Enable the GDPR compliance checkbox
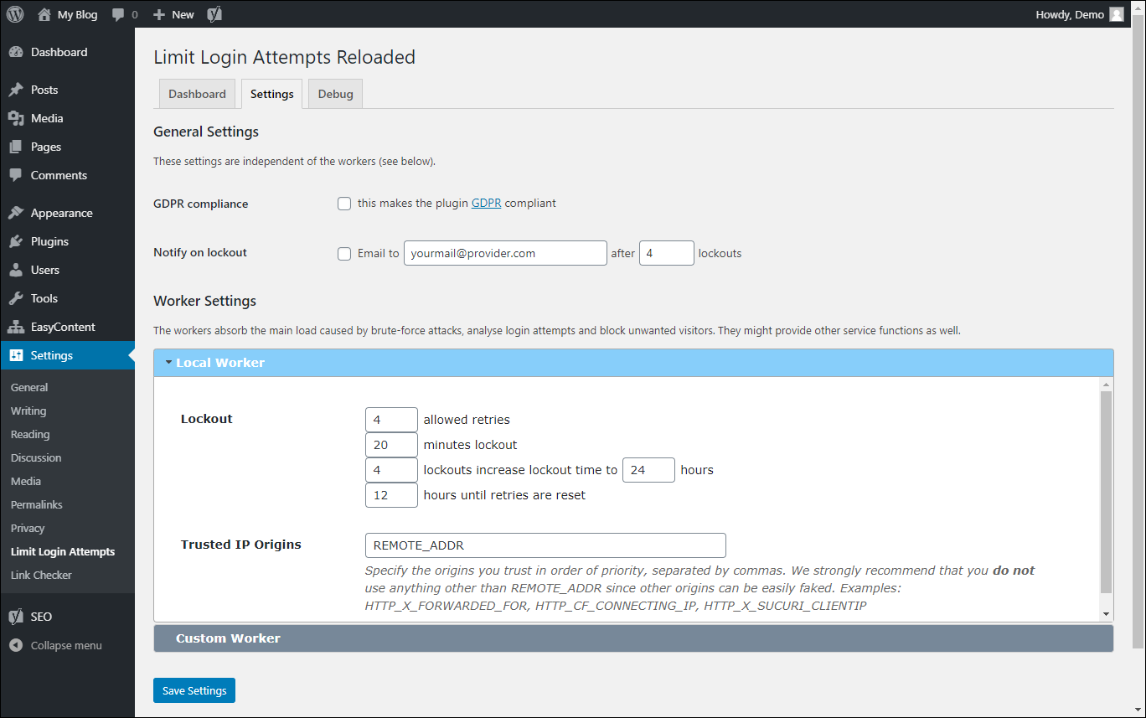Image resolution: width=1146 pixels, height=718 pixels. point(344,204)
